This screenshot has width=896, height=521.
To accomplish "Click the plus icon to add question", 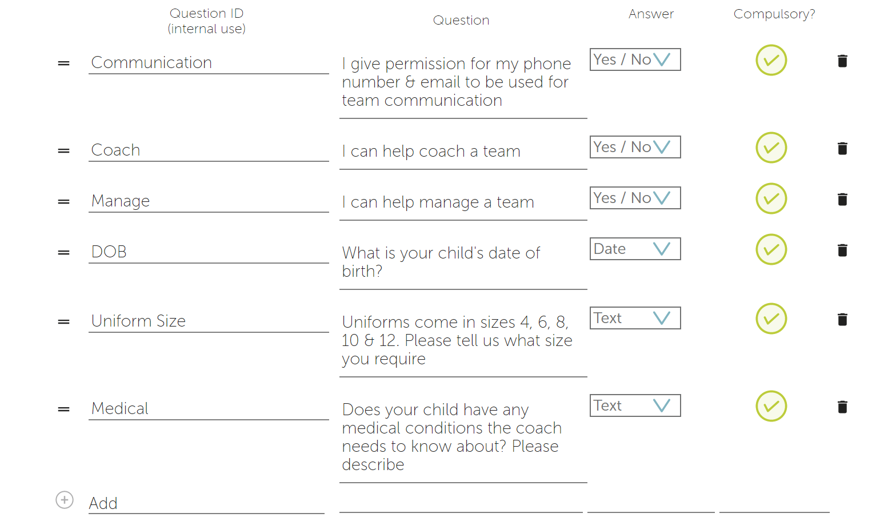I will (x=65, y=500).
